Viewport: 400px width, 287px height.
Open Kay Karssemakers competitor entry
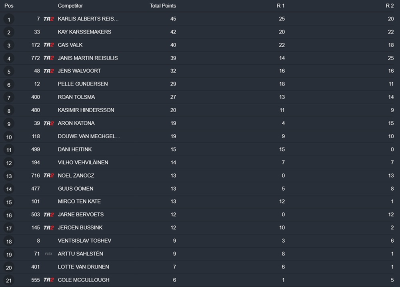pyautogui.click(x=84, y=32)
